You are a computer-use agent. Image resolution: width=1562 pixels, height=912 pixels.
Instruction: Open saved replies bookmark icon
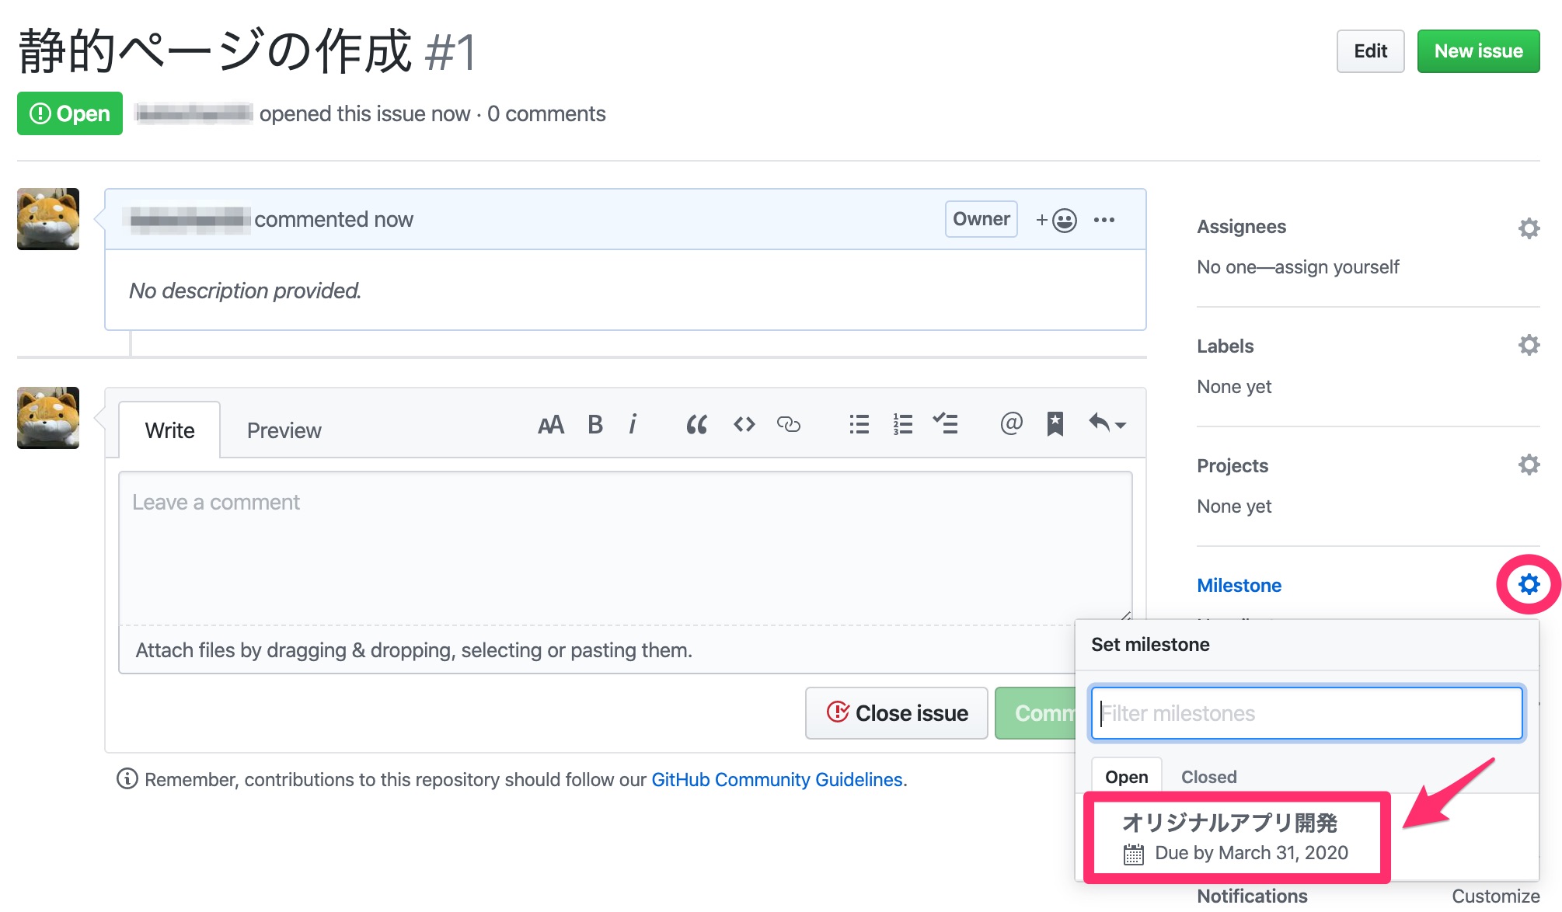pos(1055,424)
